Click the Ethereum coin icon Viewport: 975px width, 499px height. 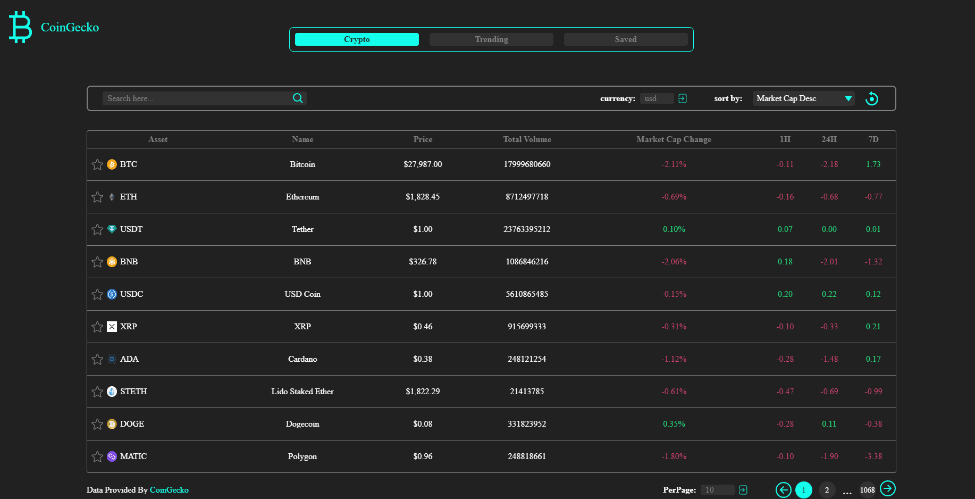click(112, 197)
